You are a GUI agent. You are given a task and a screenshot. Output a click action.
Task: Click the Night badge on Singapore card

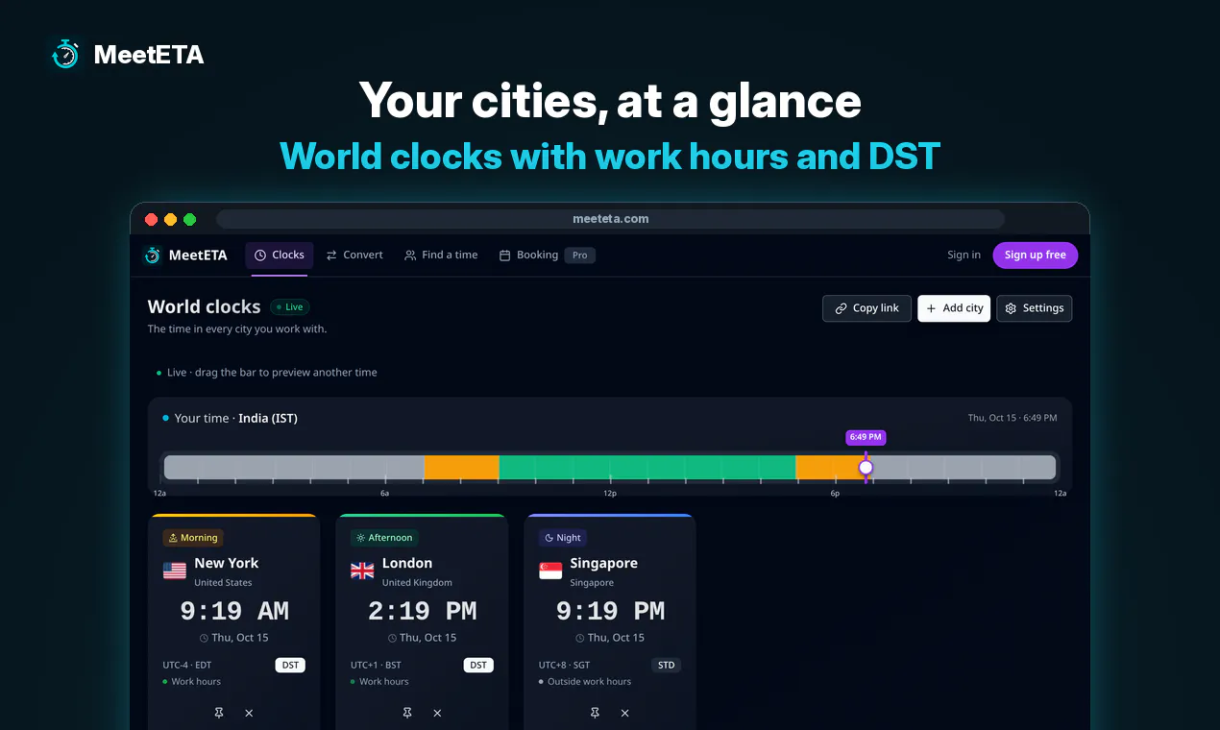pyautogui.click(x=563, y=538)
